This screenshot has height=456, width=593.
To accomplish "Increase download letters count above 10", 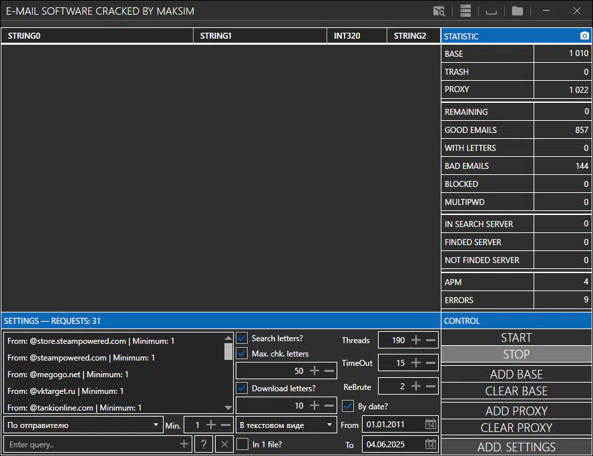I will coord(315,405).
